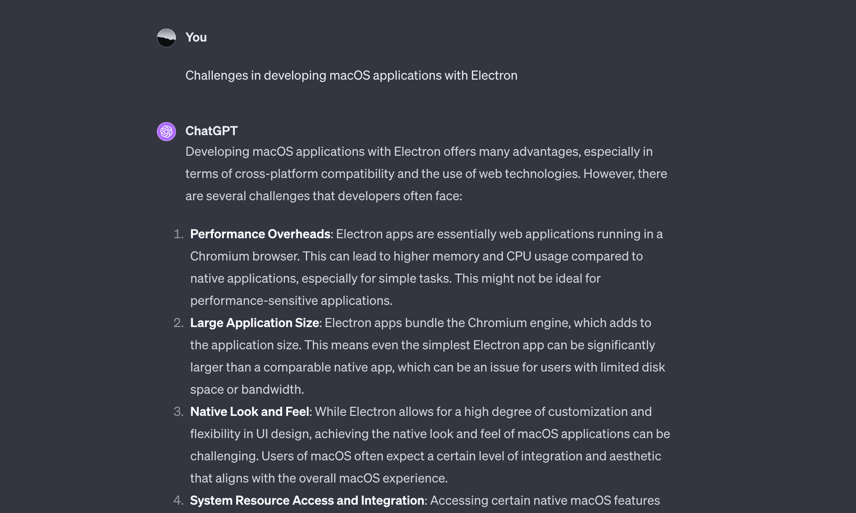Click the "Large Application Size" bold heading
The width and height of the screenshot is (856, 513).
click(254, 323)
